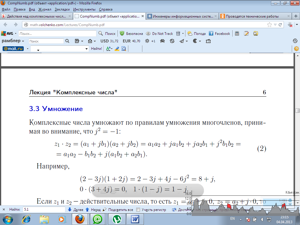Click the mail.ru toolbar gear settings icon
Screen dimensions: 300x225
point(296,49)
